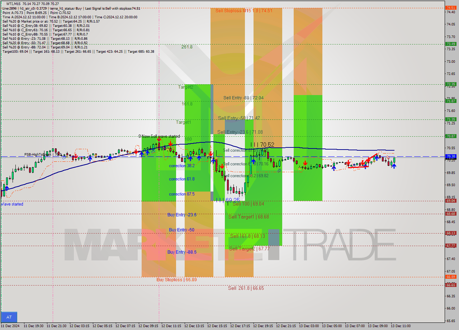Viewport: 459px width, 330px height.
Task: Select the 'Buy Entry -23.6' label
Action: [x=182, y=214]
